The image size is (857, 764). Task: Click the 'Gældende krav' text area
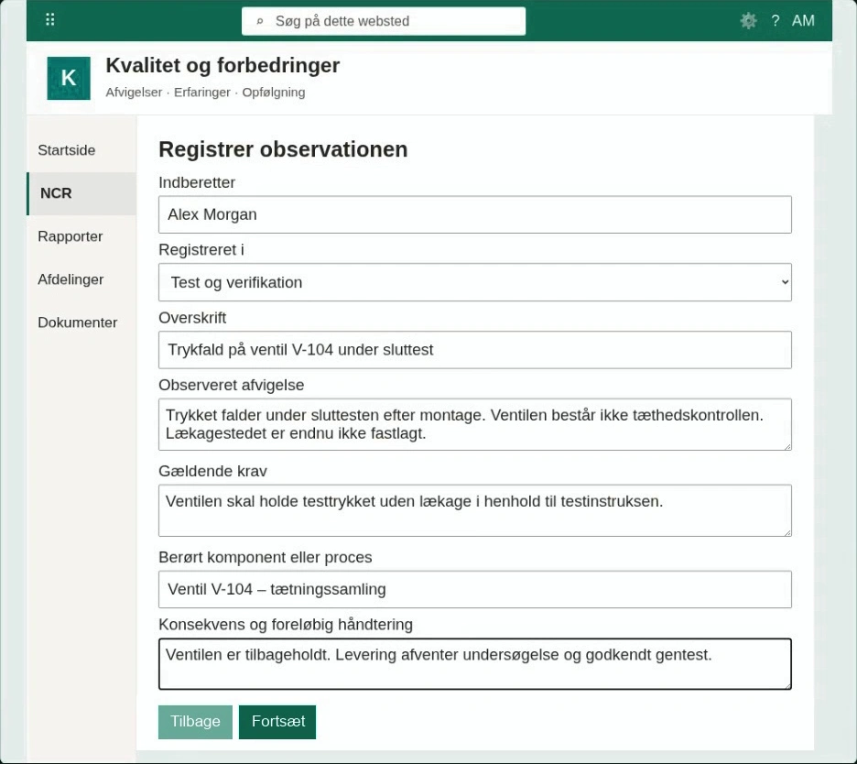pos(475,511)
